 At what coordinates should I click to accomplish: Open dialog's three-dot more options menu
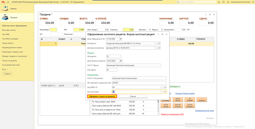point(158,34)
